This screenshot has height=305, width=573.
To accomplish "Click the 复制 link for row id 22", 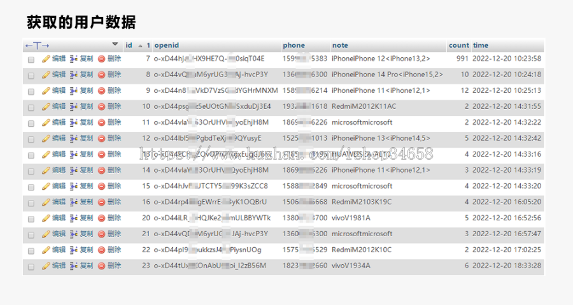I will click(x=87, y=250).
